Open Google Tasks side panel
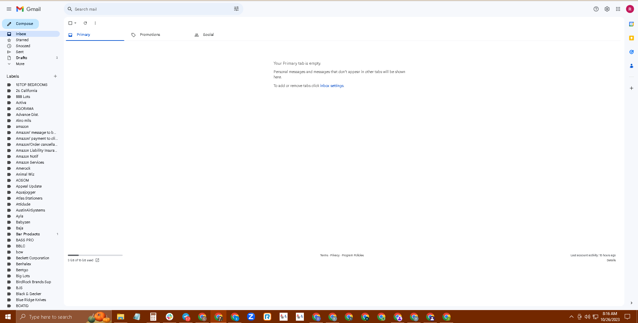 click(x=631, y=52)
